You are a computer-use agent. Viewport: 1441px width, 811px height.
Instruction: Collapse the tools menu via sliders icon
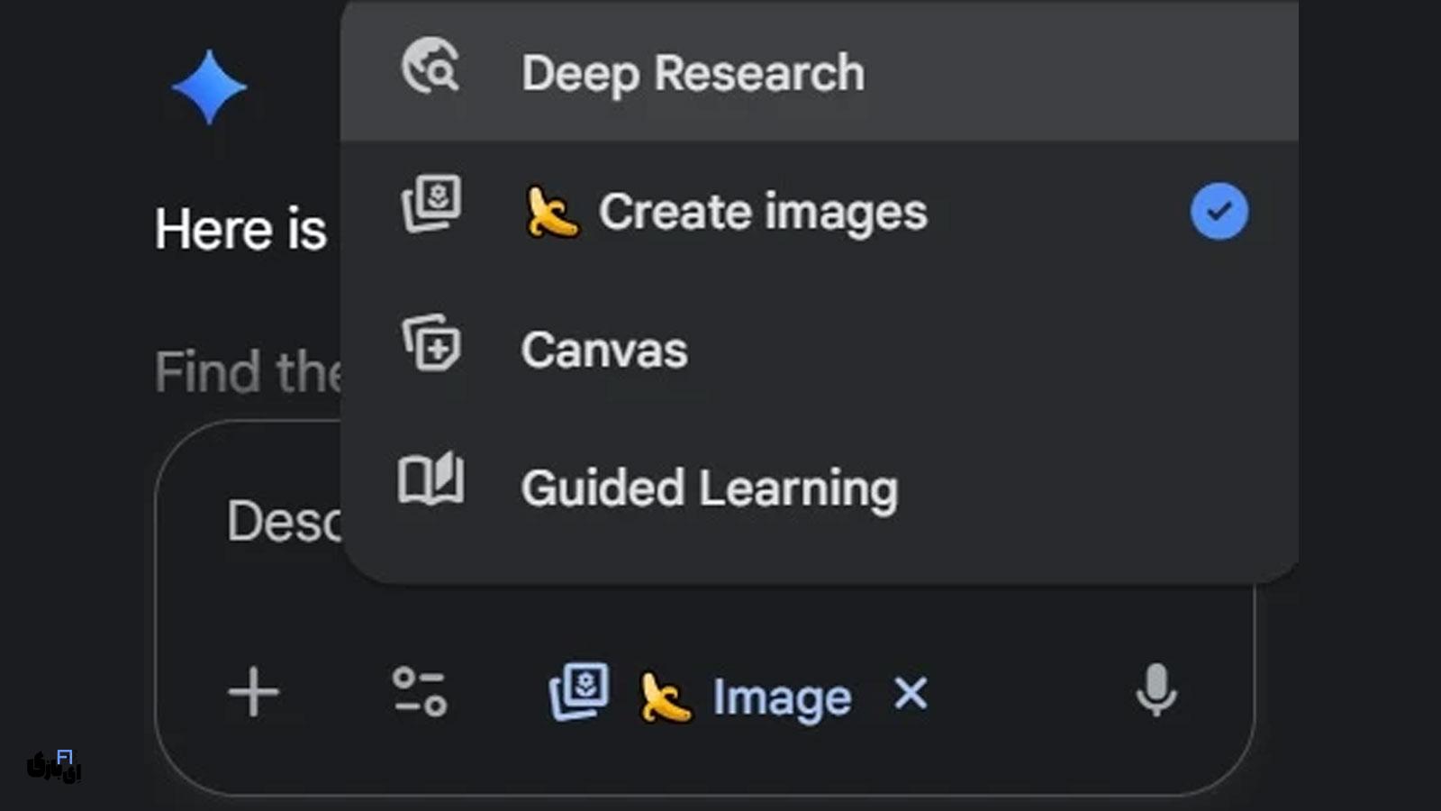[420, 692]
